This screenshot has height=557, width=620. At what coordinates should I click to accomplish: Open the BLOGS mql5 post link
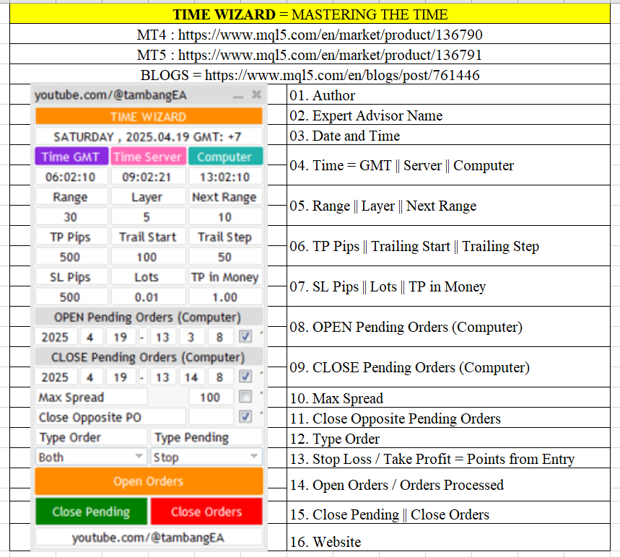pos(342,75)
